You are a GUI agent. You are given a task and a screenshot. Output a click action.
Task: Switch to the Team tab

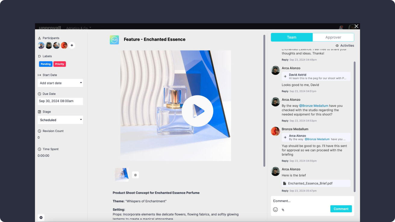tap(291, 37)
